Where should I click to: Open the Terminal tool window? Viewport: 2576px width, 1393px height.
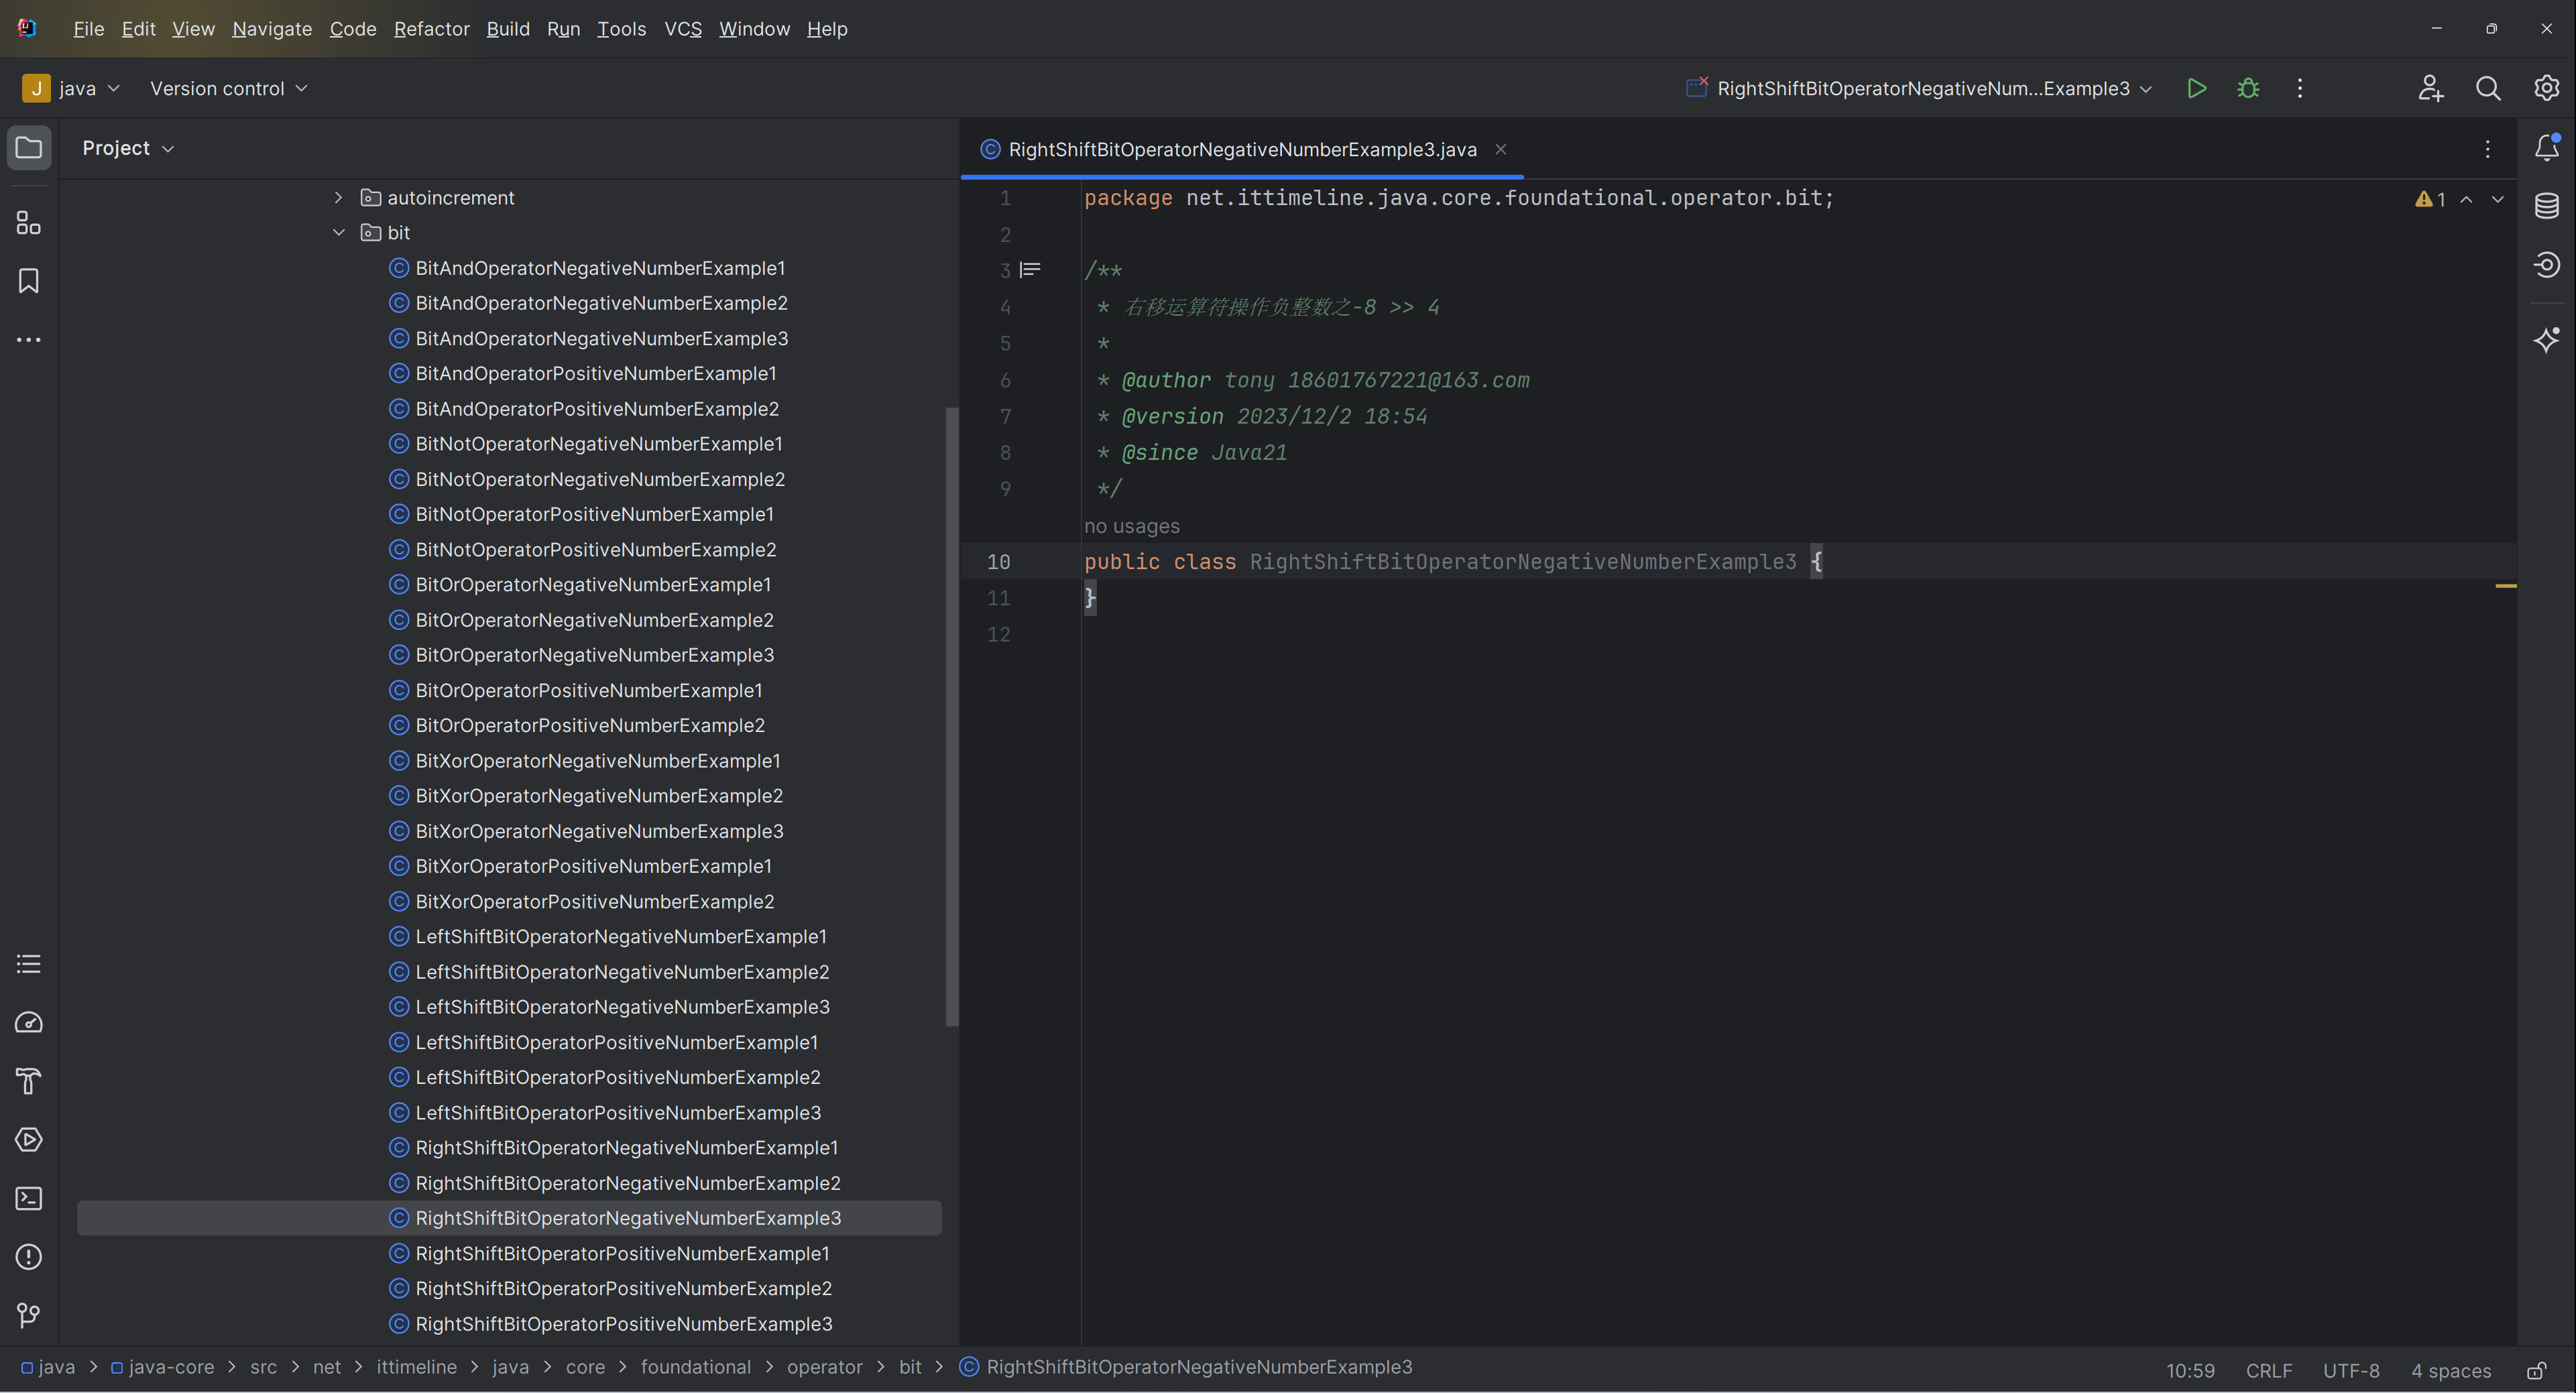(29, 1198)
